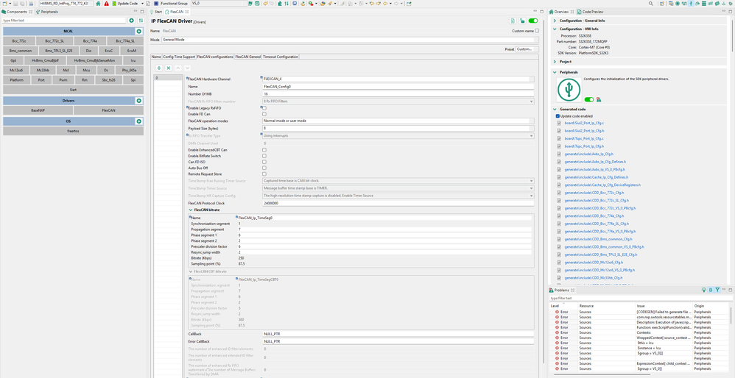735x378 pixels.
Task: Collapse the Generated code section
Action: point(555,109)
